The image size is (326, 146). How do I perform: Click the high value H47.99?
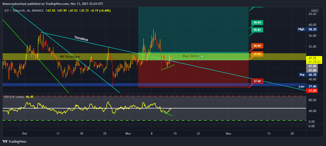62,11
